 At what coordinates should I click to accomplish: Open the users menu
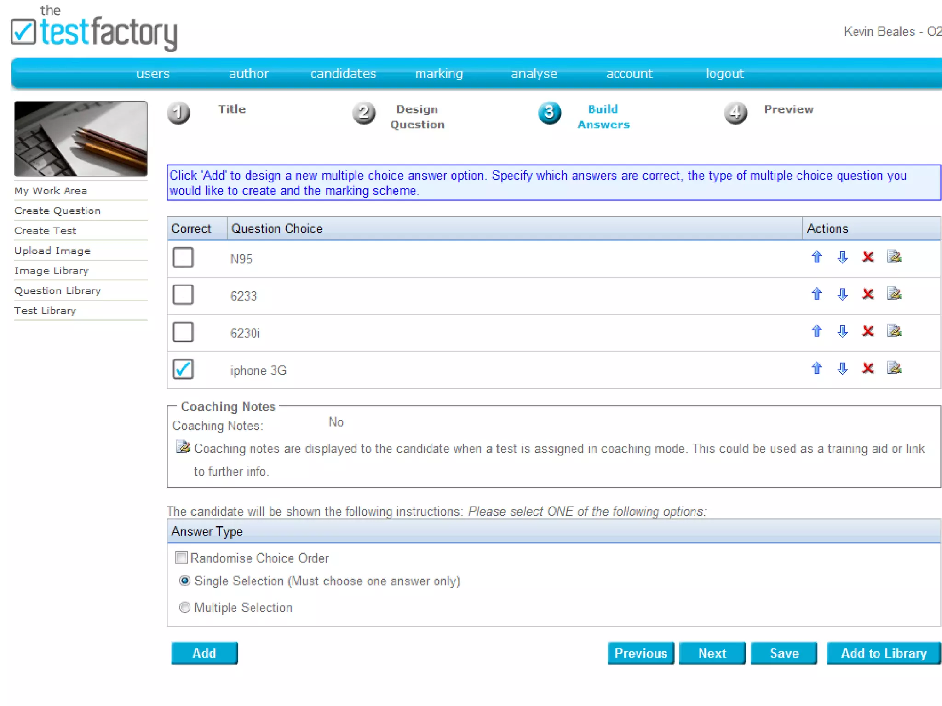pyautogui.click(x=153, y=74)
